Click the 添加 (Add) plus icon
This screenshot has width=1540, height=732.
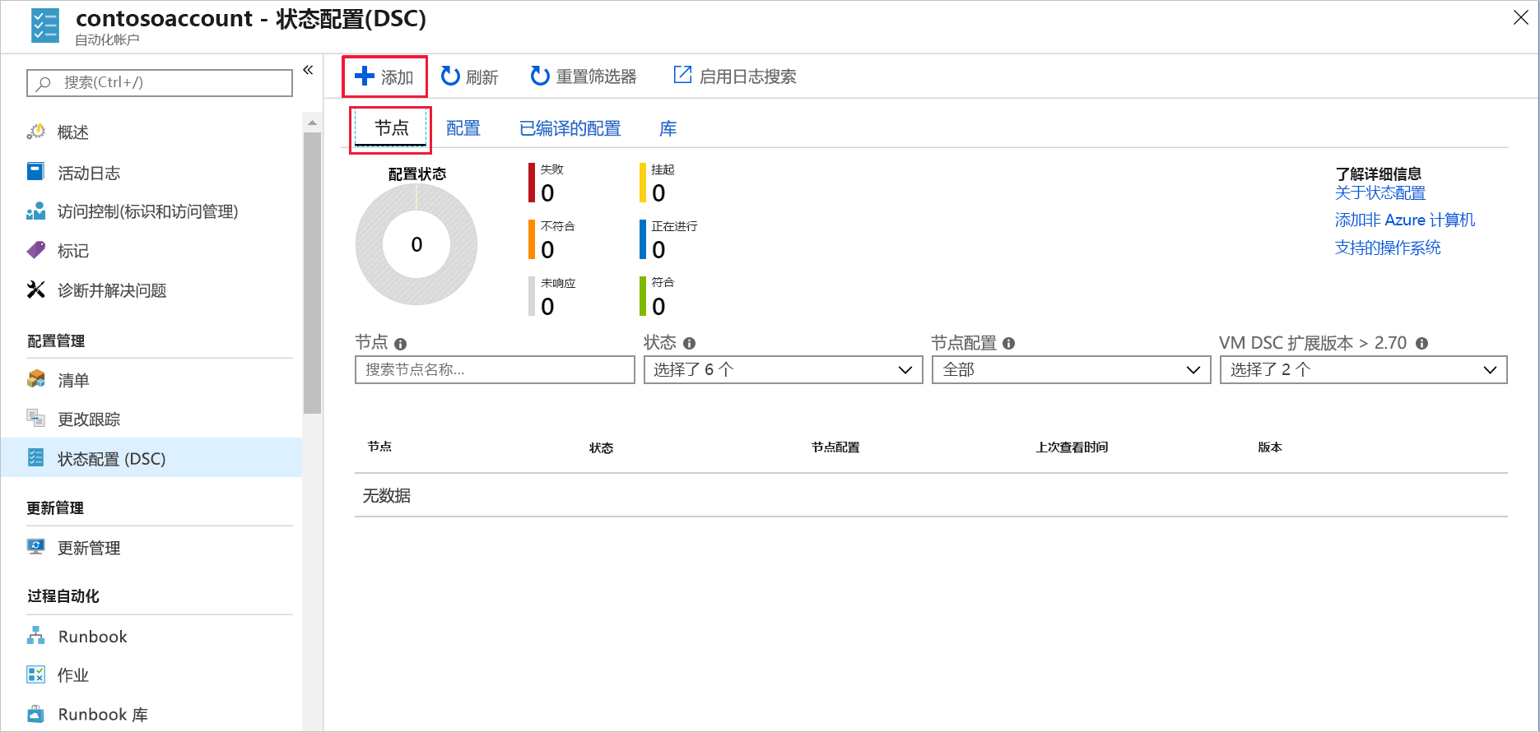click(364, 76)
